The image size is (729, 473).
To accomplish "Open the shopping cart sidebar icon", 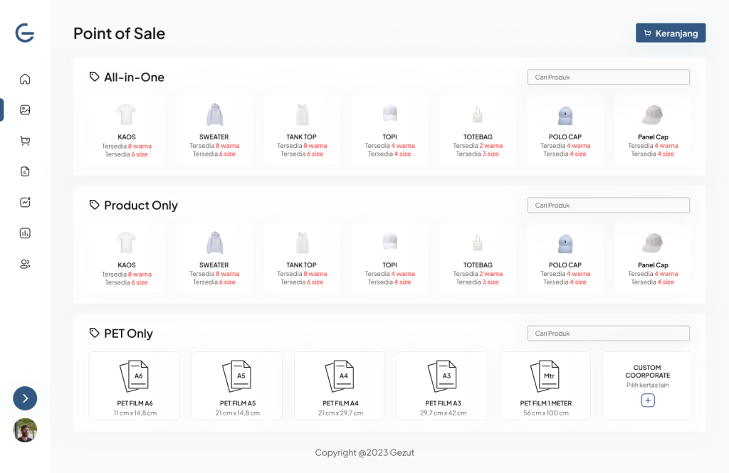I will coord(25,141).
